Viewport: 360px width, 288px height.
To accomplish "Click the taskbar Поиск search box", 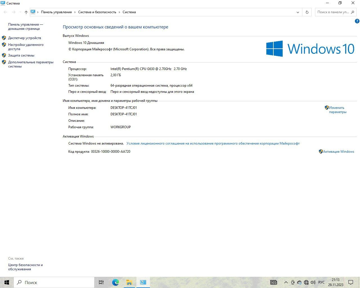I will click(54, 282).
